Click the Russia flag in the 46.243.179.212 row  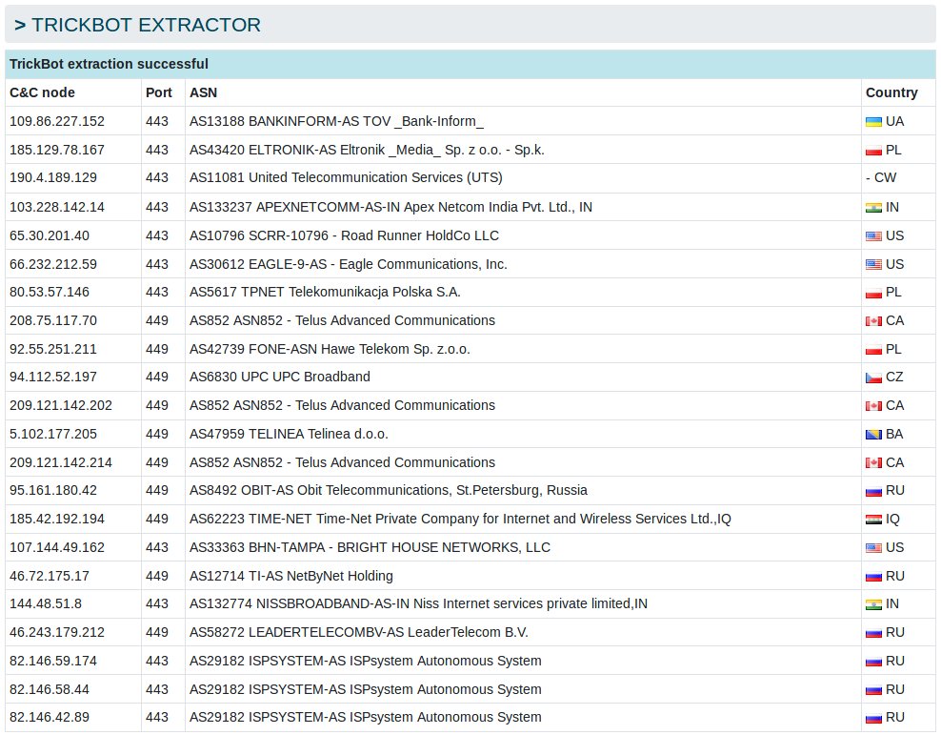coord(873,634)
